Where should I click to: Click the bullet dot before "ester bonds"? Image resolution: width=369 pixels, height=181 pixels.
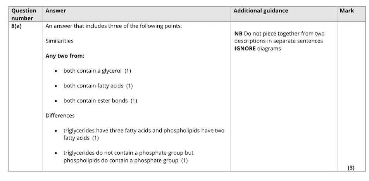[56, 101]
